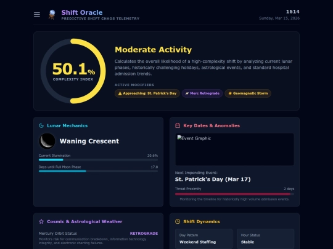333x249 pixels.
Task: Click the planet icon in Merc Retrograde chip
Action: click(x=187, y=93)
